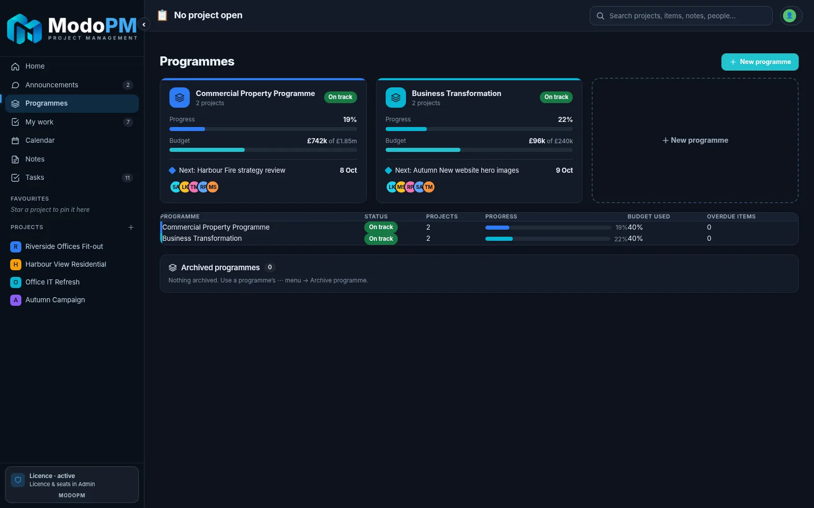This screenshot has height=508, width=814.
Task: Click the dashed New programme placeholder card
Action: (695, 140)
